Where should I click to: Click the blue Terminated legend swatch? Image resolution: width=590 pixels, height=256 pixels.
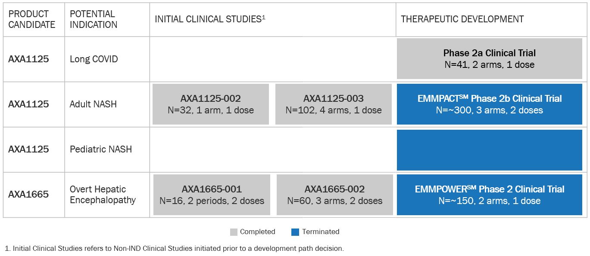295,232
